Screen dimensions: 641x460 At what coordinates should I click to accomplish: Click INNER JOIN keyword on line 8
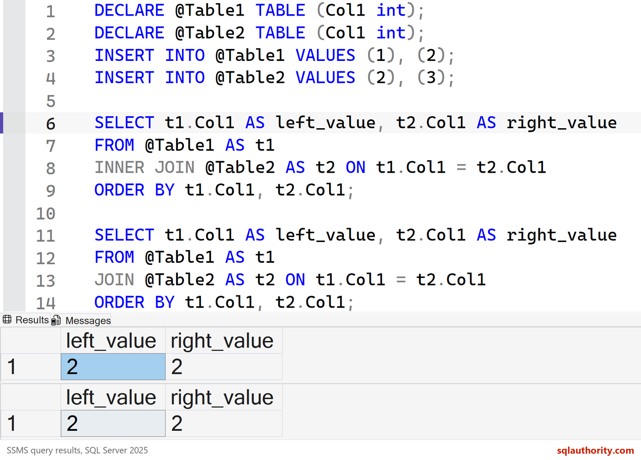145,167
